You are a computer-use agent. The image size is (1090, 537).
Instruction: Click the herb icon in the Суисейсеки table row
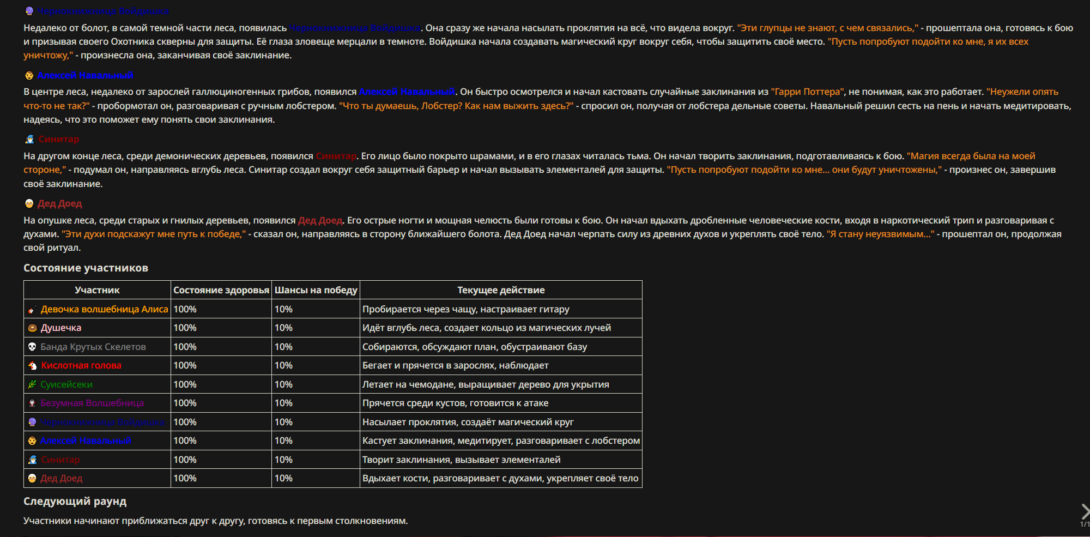click(32, 384)
